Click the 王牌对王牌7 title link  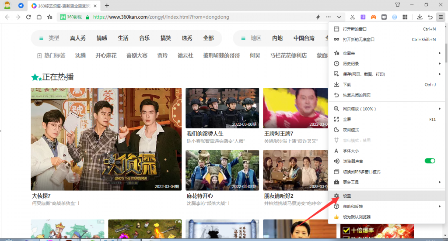tap(279, 134)
